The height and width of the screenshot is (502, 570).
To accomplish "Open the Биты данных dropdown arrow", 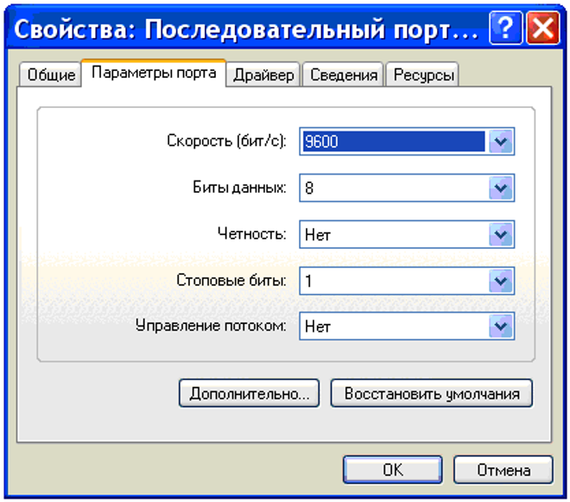I will tap(501, 187).
